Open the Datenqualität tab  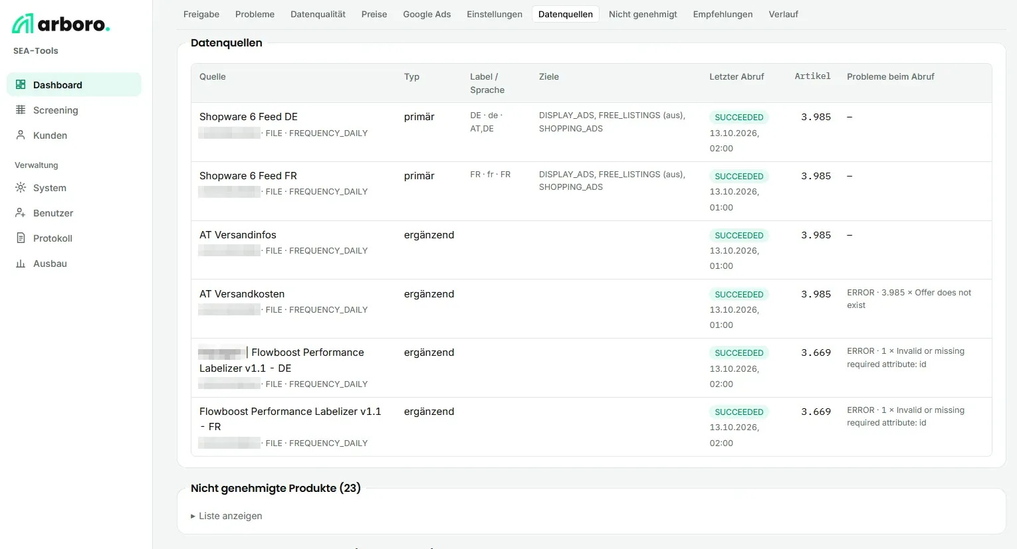point(318,14)
